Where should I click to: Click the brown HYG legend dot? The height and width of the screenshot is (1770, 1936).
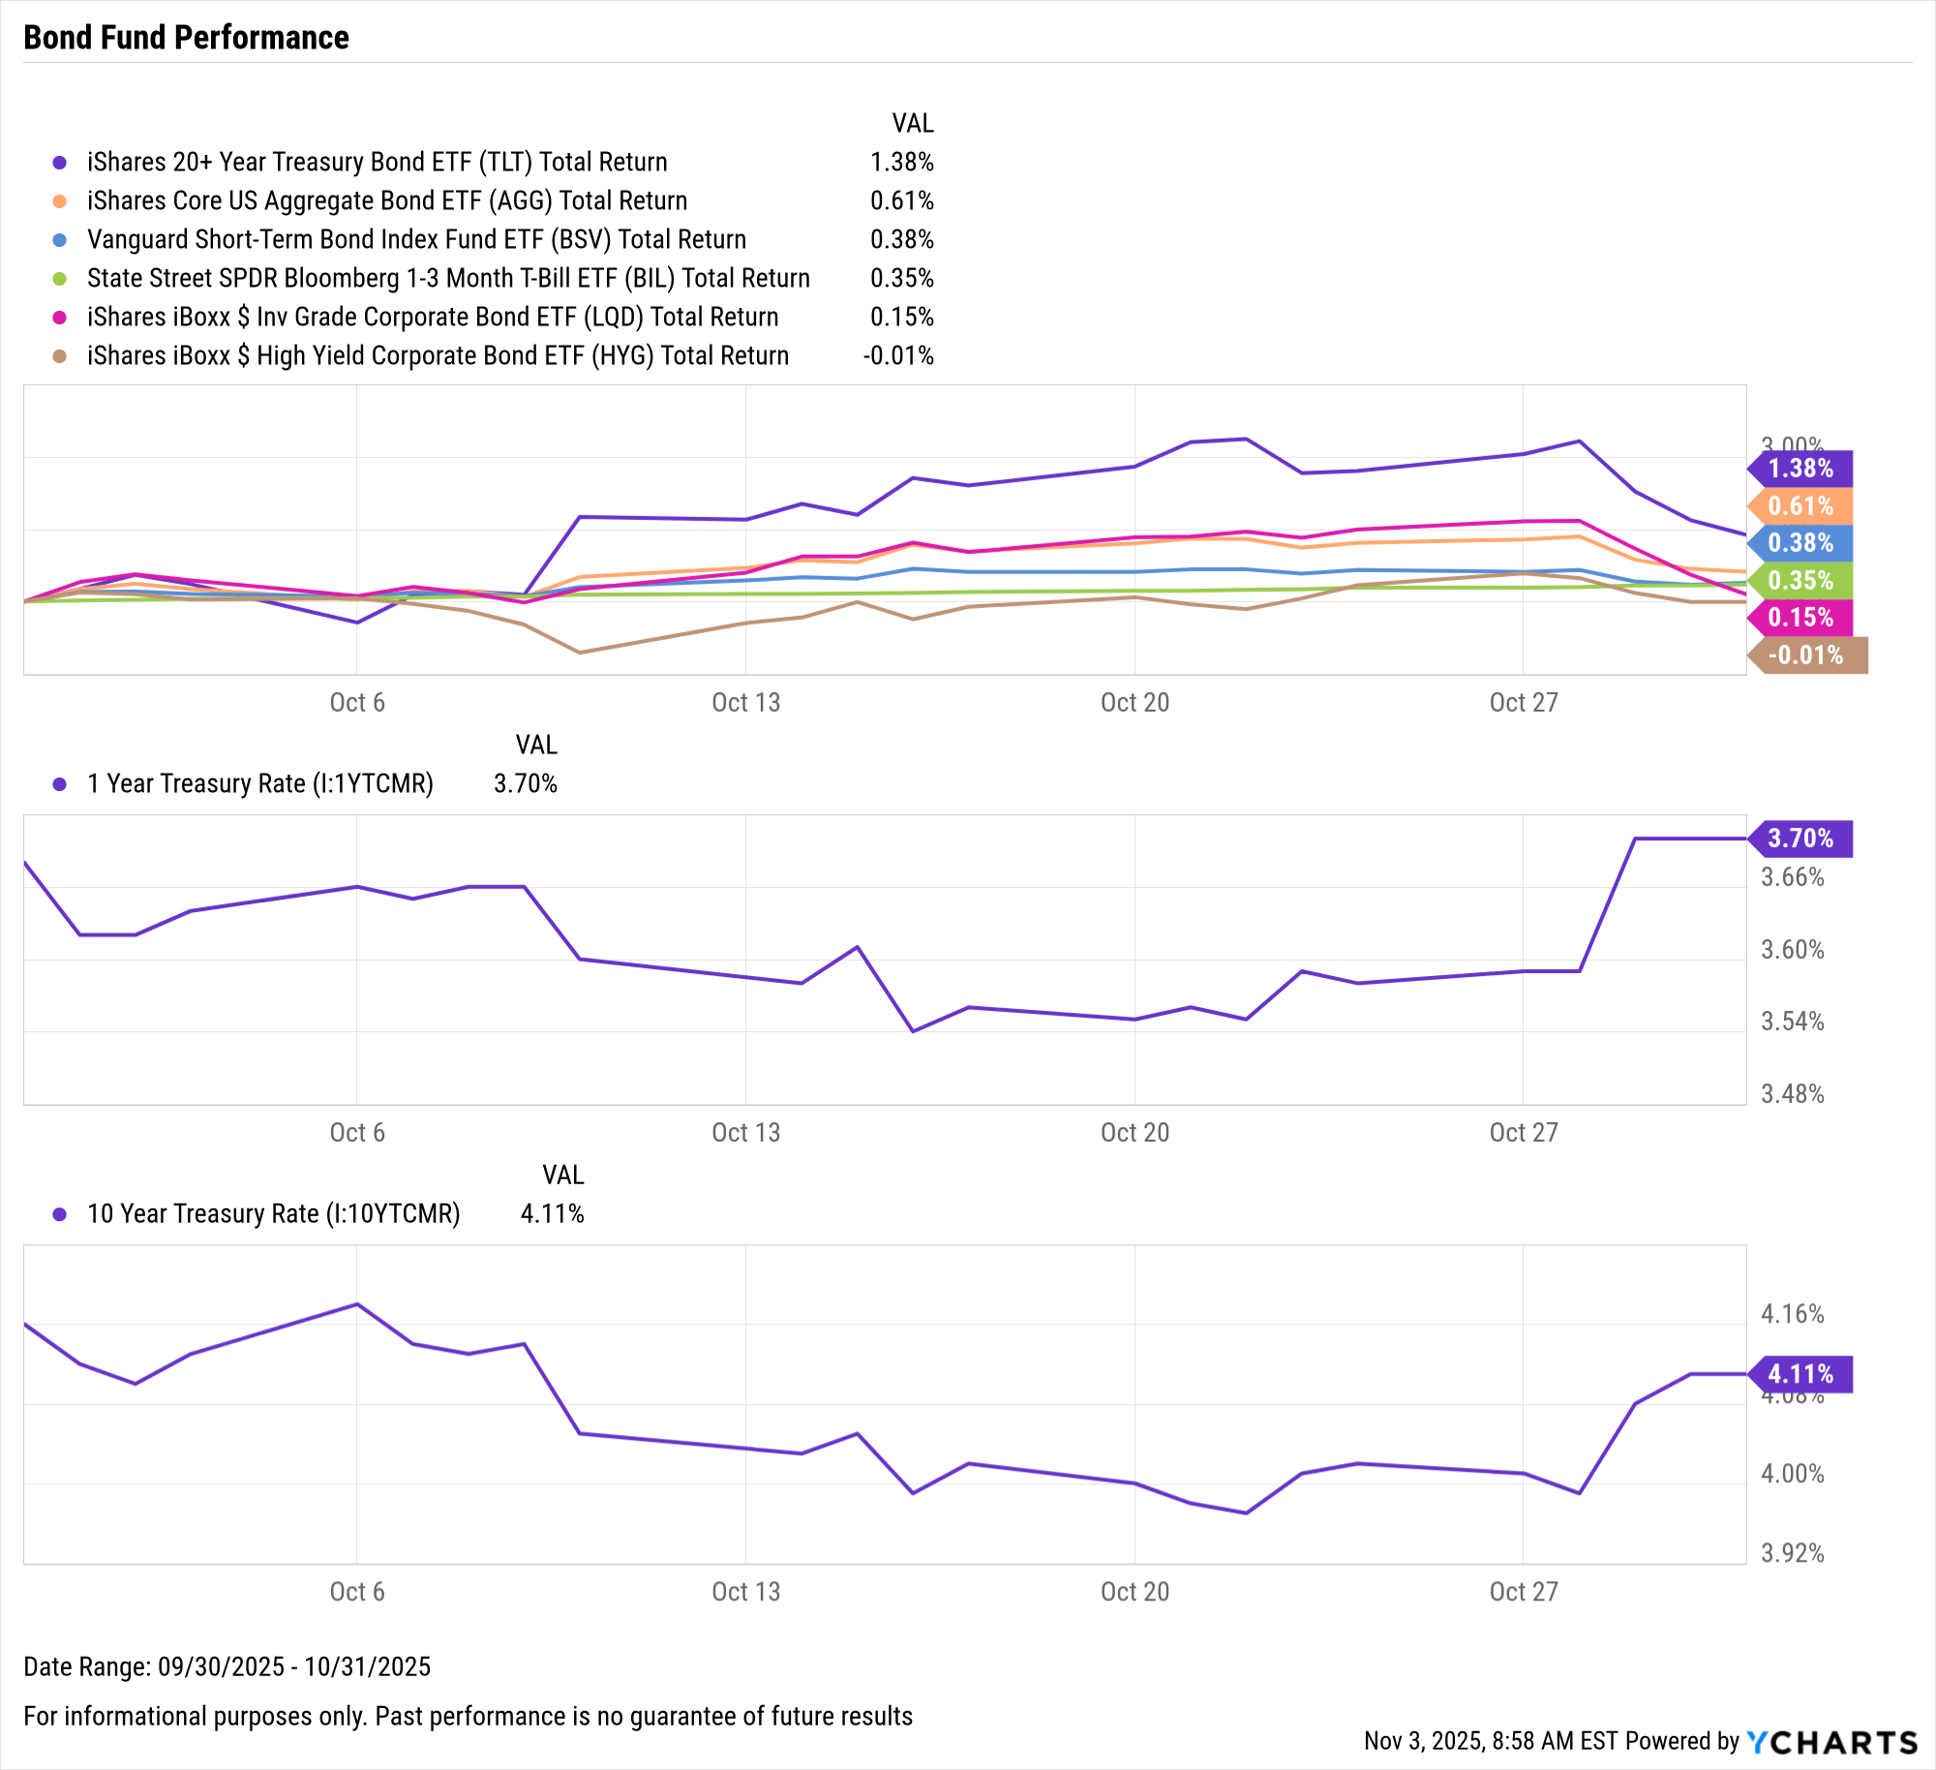click(x=60, y=356)
